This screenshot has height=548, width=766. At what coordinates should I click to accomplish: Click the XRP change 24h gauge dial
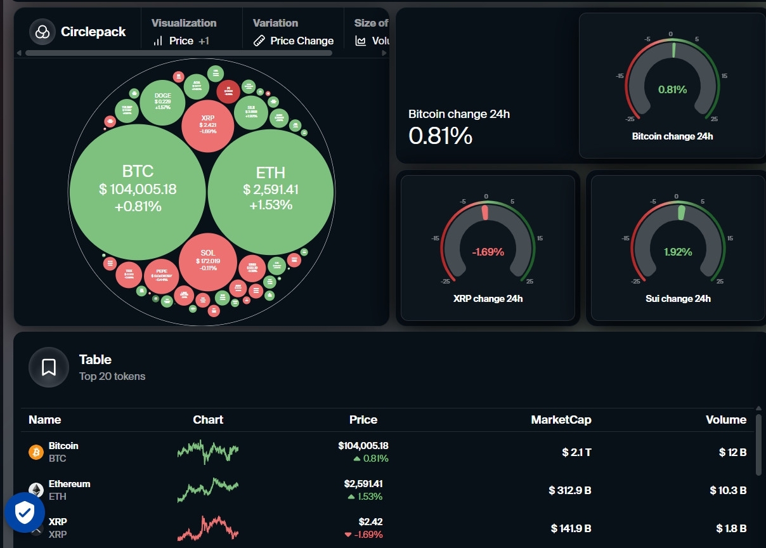click(487, 242)
